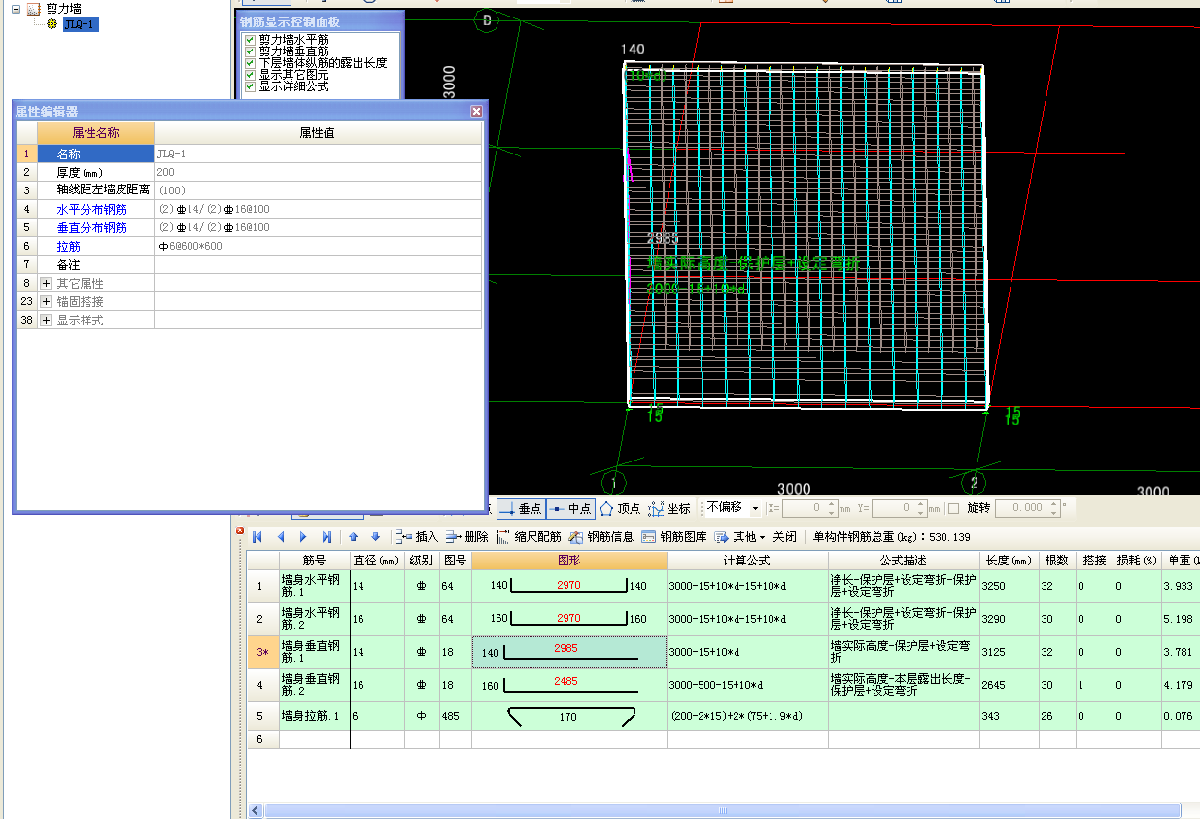
Task: Click 属性名称 column header
Action: click(x=95, y=133)
